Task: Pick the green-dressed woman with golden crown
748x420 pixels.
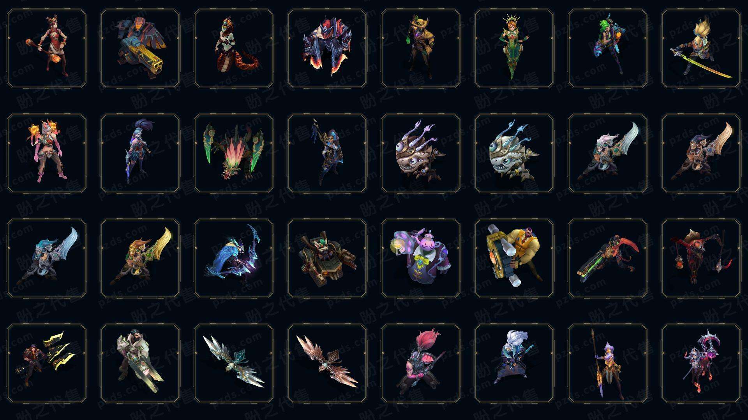Action: [x=514, y=49]
